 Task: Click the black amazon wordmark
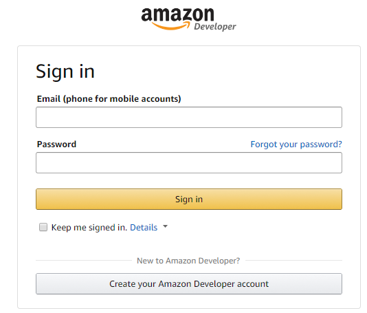[177, 14]
